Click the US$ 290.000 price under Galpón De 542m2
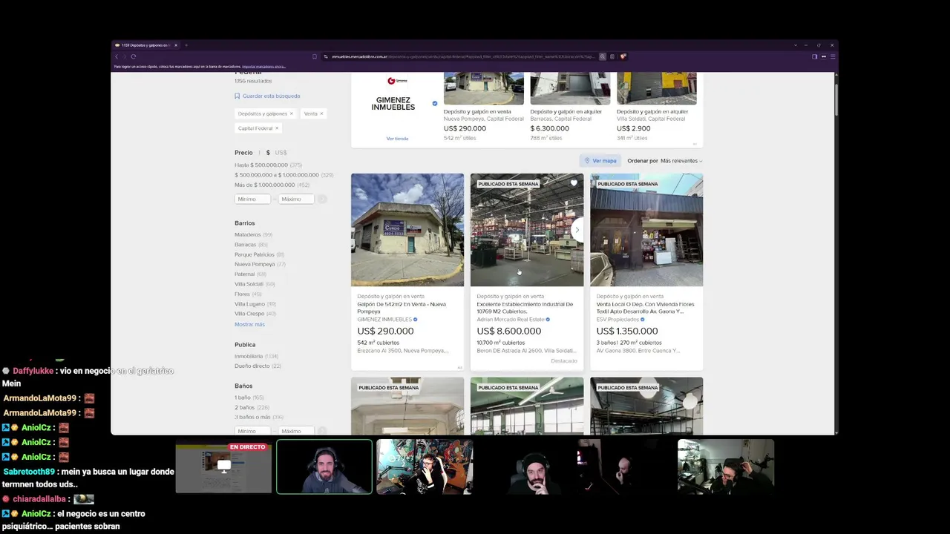This screenshot has width=950, height=534. (385, 331)
